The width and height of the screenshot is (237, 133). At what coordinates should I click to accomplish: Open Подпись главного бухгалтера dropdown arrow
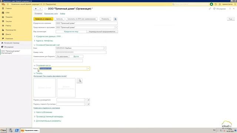coord(86,104)
